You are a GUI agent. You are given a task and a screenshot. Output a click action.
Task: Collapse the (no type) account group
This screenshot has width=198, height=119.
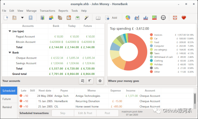[10, 31]
